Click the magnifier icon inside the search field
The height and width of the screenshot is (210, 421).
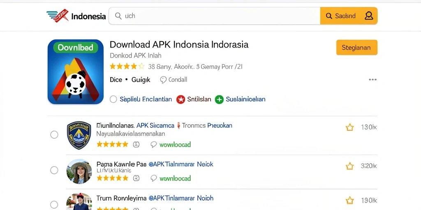point(118,16)
